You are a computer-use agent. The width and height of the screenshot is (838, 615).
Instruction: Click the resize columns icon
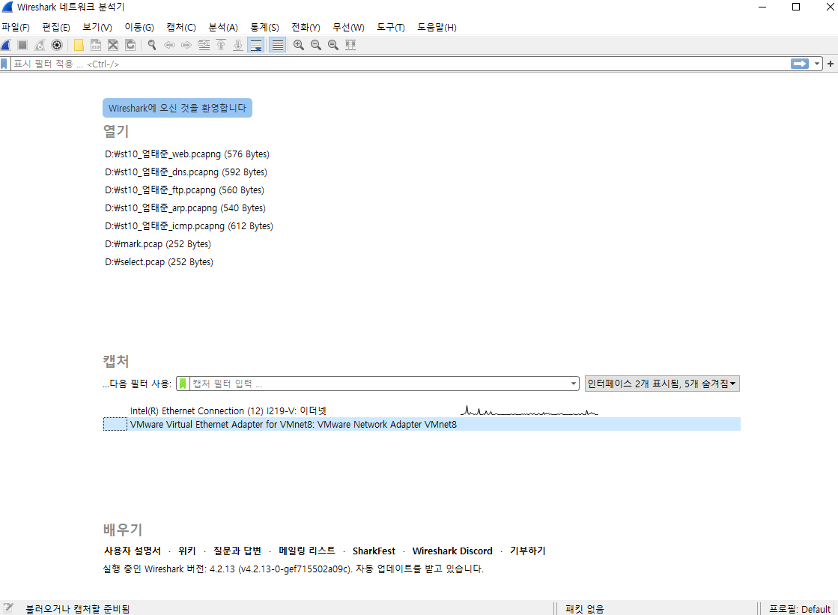point(350,45)
